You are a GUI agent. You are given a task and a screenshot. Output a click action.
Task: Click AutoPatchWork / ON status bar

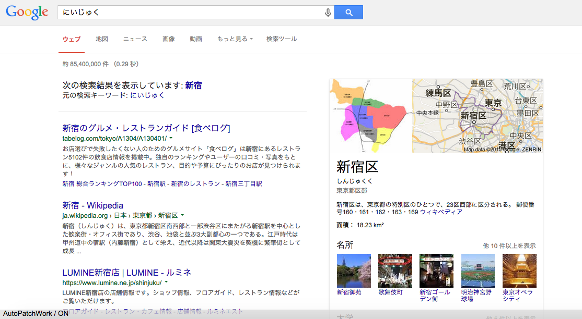(x=36, y=313)
